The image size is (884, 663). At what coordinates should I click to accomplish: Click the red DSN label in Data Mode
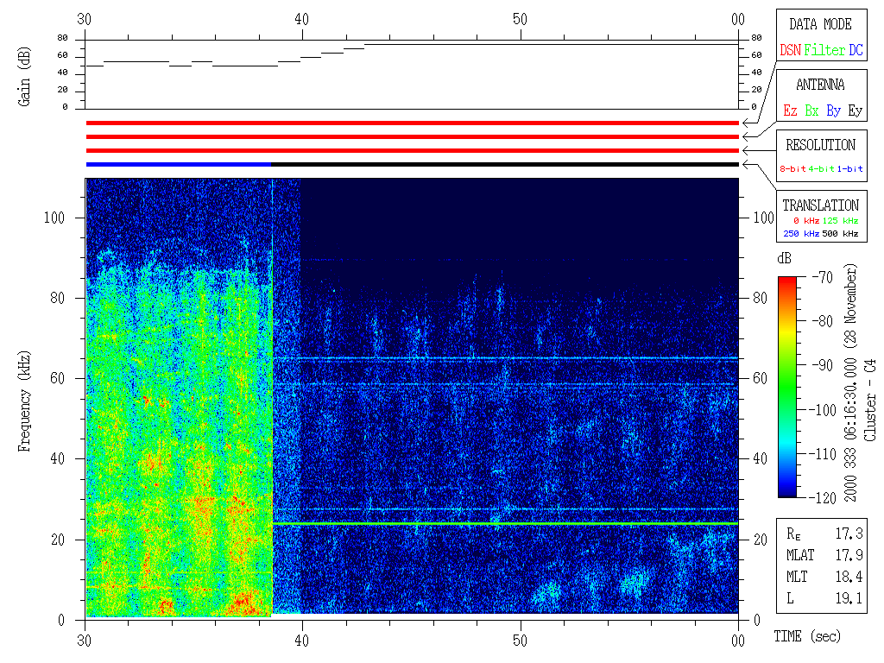pyautogui.click(x=790, y=51)
